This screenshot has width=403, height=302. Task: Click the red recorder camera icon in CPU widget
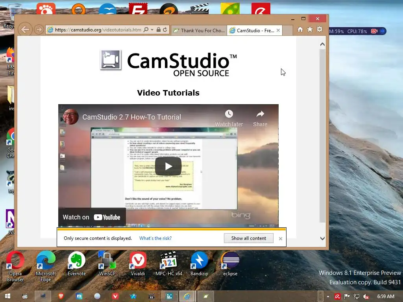(x=374, y=31)
